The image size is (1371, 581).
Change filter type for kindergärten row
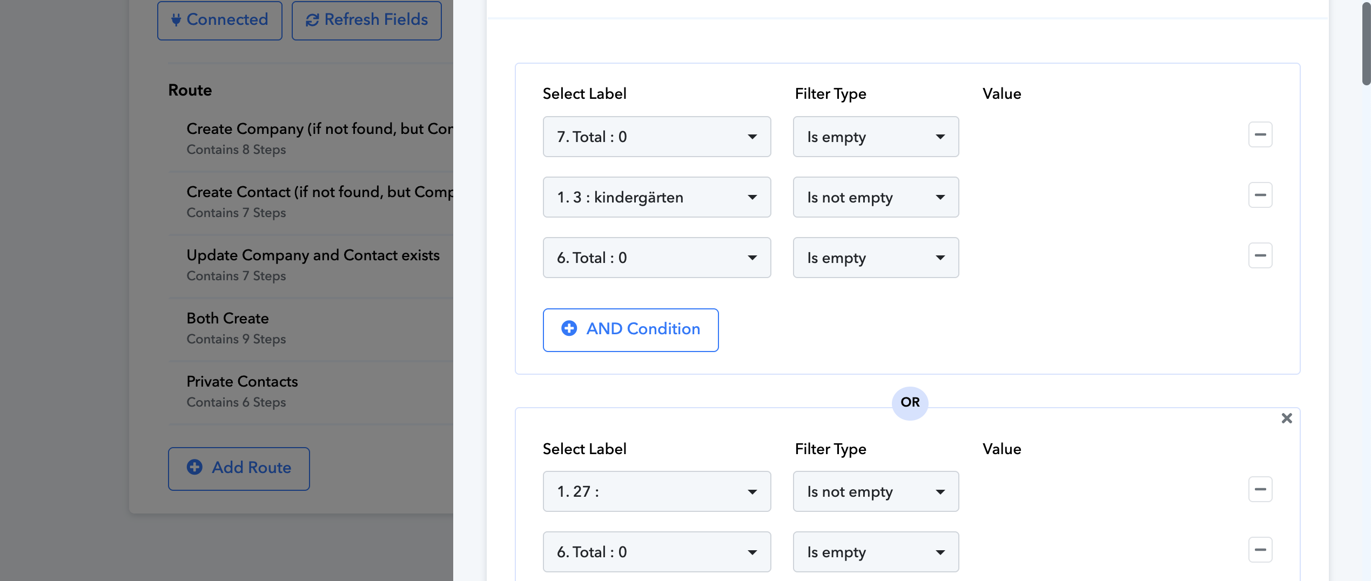point(875,198)
